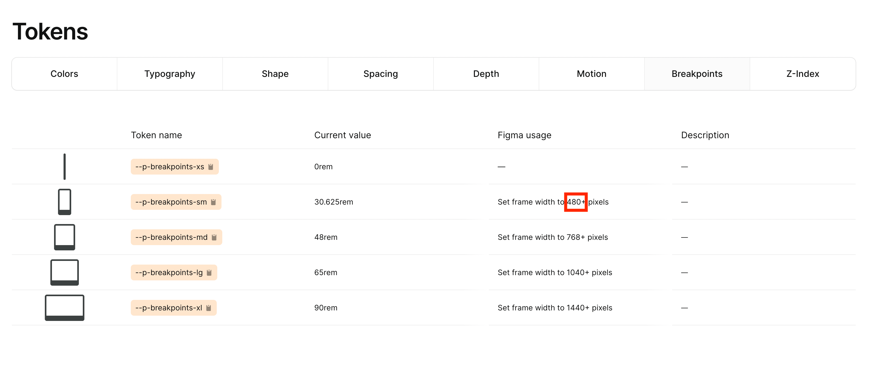Switch to the Spacing tab
The width and height of the screenshot is (896, 367).
pyautogui.click(x=380, y=74)
